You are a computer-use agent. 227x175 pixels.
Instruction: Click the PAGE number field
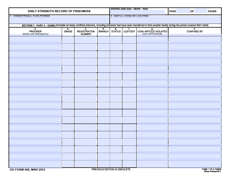pyautogui.click(x=183, y=11)
